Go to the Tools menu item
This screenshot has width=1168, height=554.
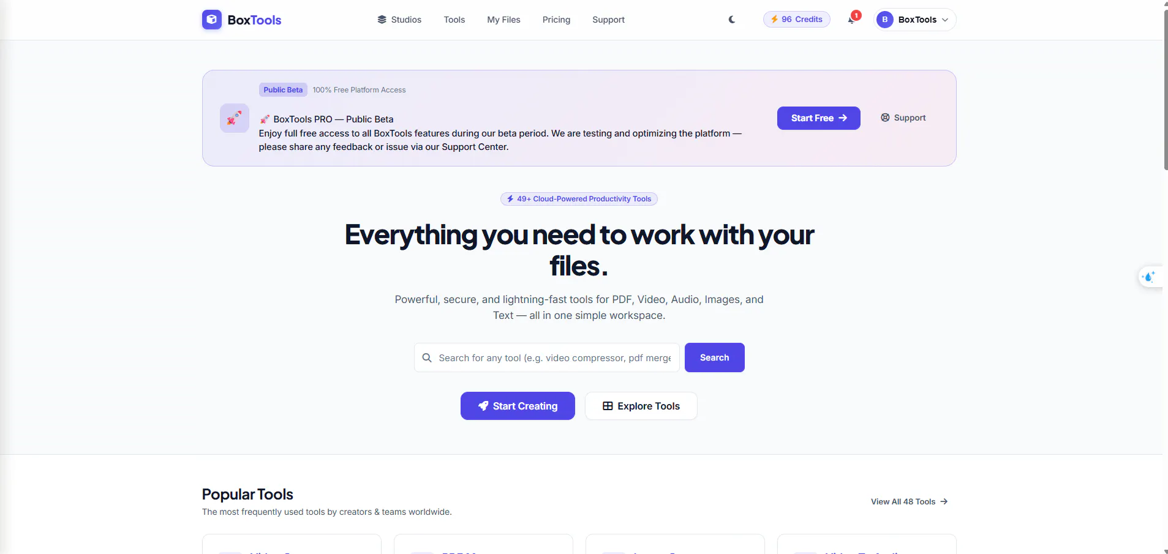click(454, 20)
